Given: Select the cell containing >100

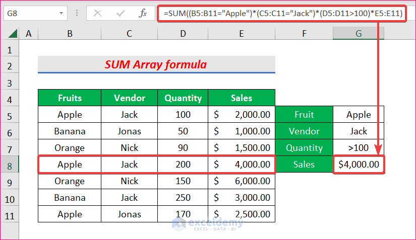Looking at the screenshot, I should pyautogui.click(x=359, y=148).
